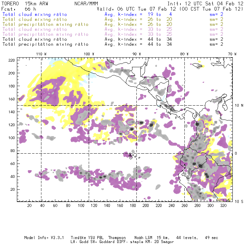Screen dimensions: 245x245
Task: Click the '44 levels,' footer text
Action: [x=187, y=238]
